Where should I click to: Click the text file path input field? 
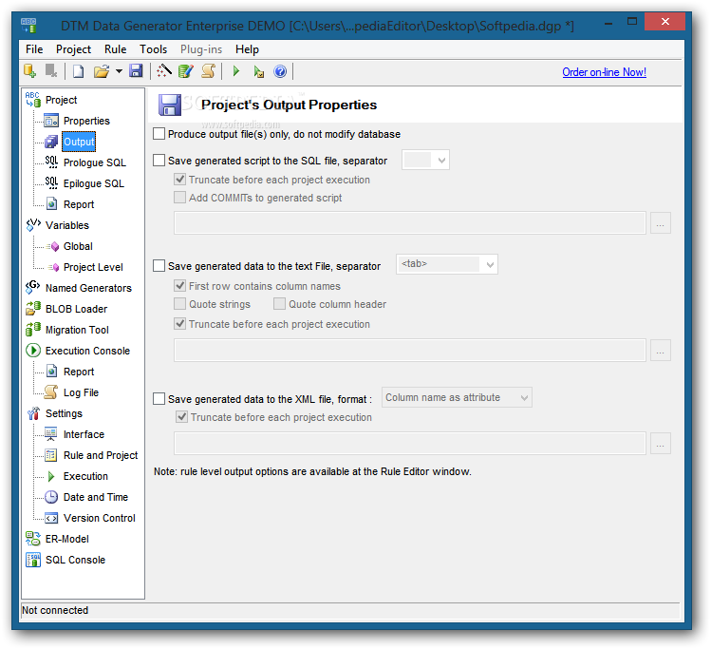tap(410, 350)
